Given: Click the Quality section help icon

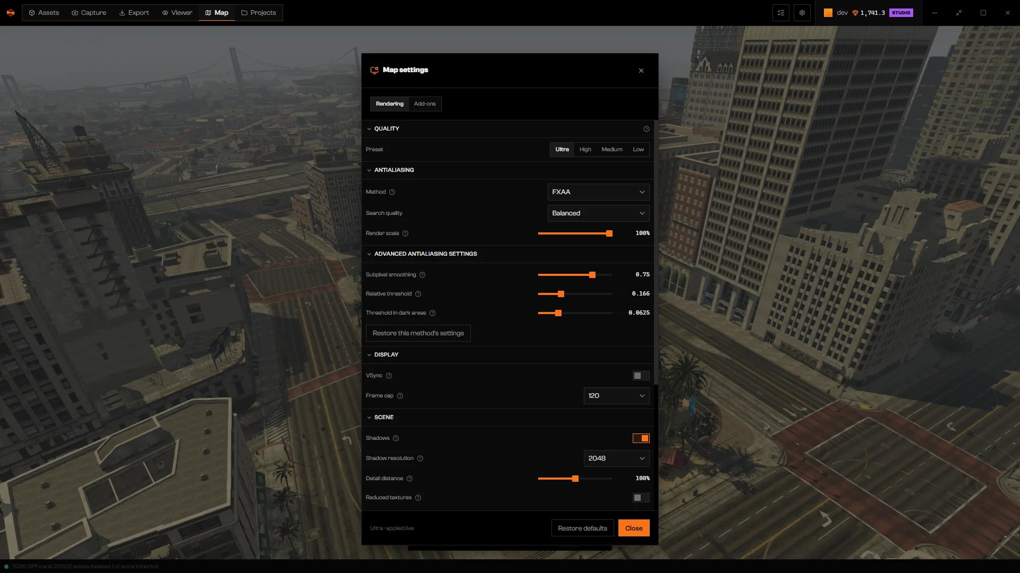Looking at the screenshot, I should pyautogui.click(x=647, y=129).
